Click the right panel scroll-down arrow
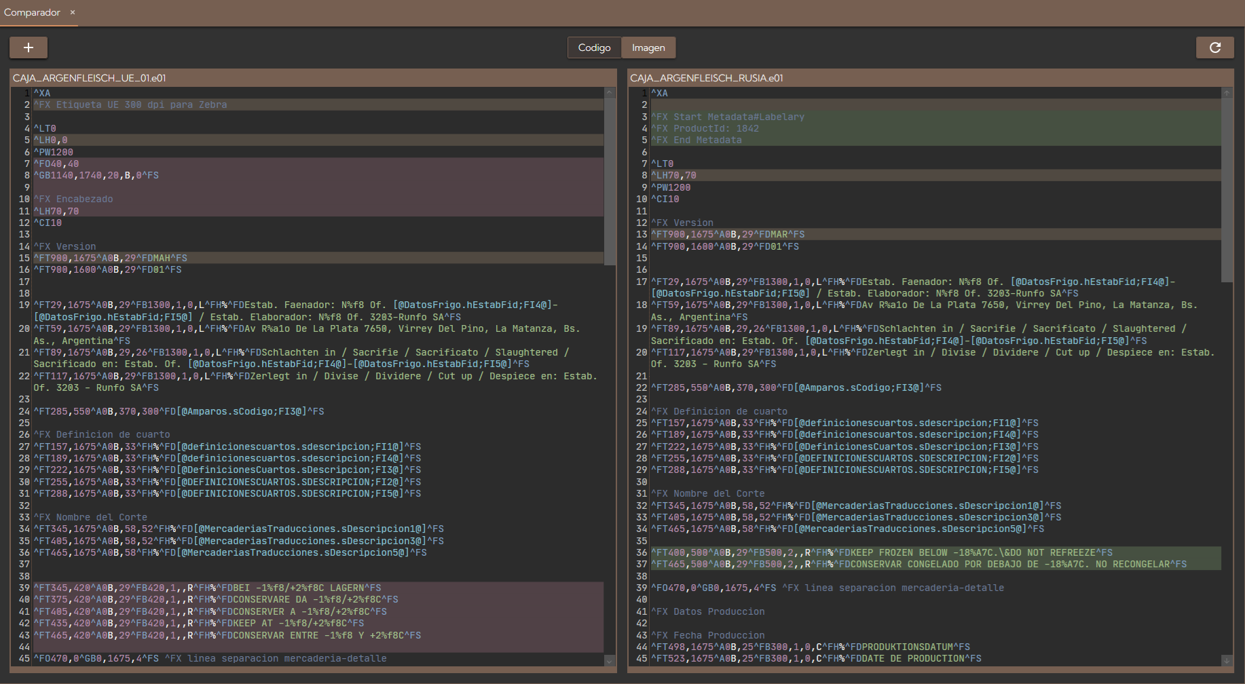Viewport: 1245px width, 684px height. click(x=1227, y=660)
